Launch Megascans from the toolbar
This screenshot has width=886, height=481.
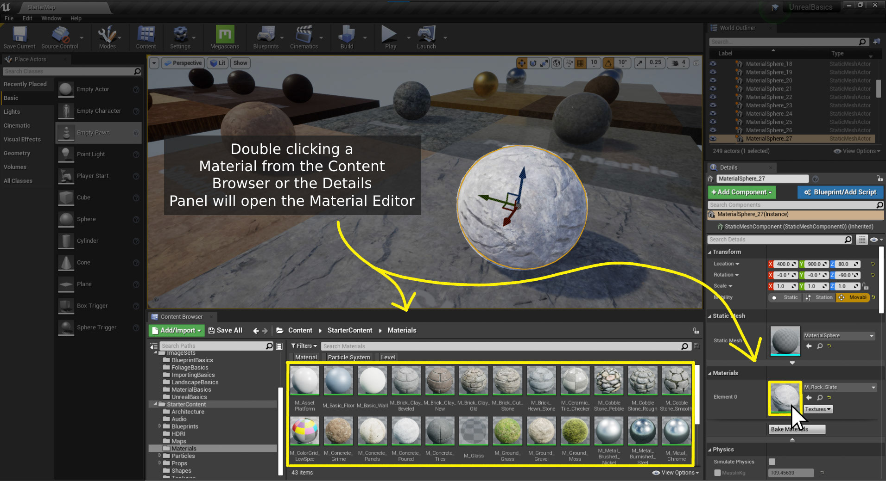225,37
